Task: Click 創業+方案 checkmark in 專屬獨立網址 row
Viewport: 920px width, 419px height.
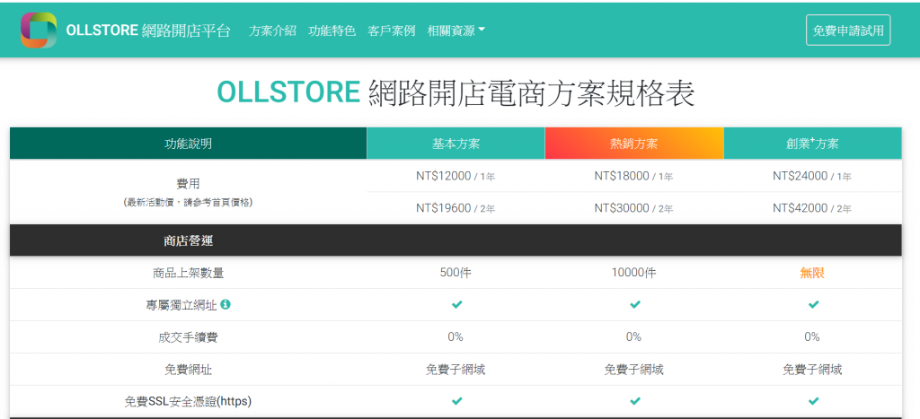Action: (x=813, y=305)
